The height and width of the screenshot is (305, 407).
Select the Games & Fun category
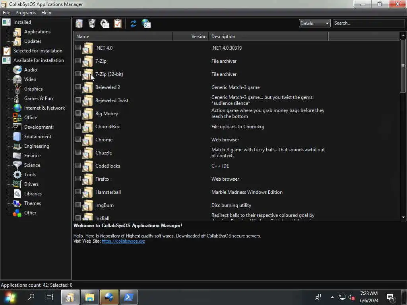[x=39, y=98]
